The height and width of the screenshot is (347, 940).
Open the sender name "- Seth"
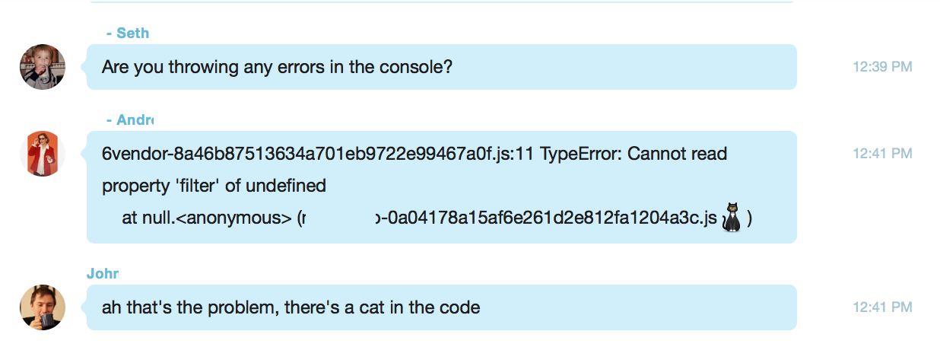point(128,33)
